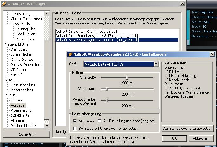Open Podcast-Verzeichnis settings
This screenshot has height=147, width=217.
coord(26,65)
